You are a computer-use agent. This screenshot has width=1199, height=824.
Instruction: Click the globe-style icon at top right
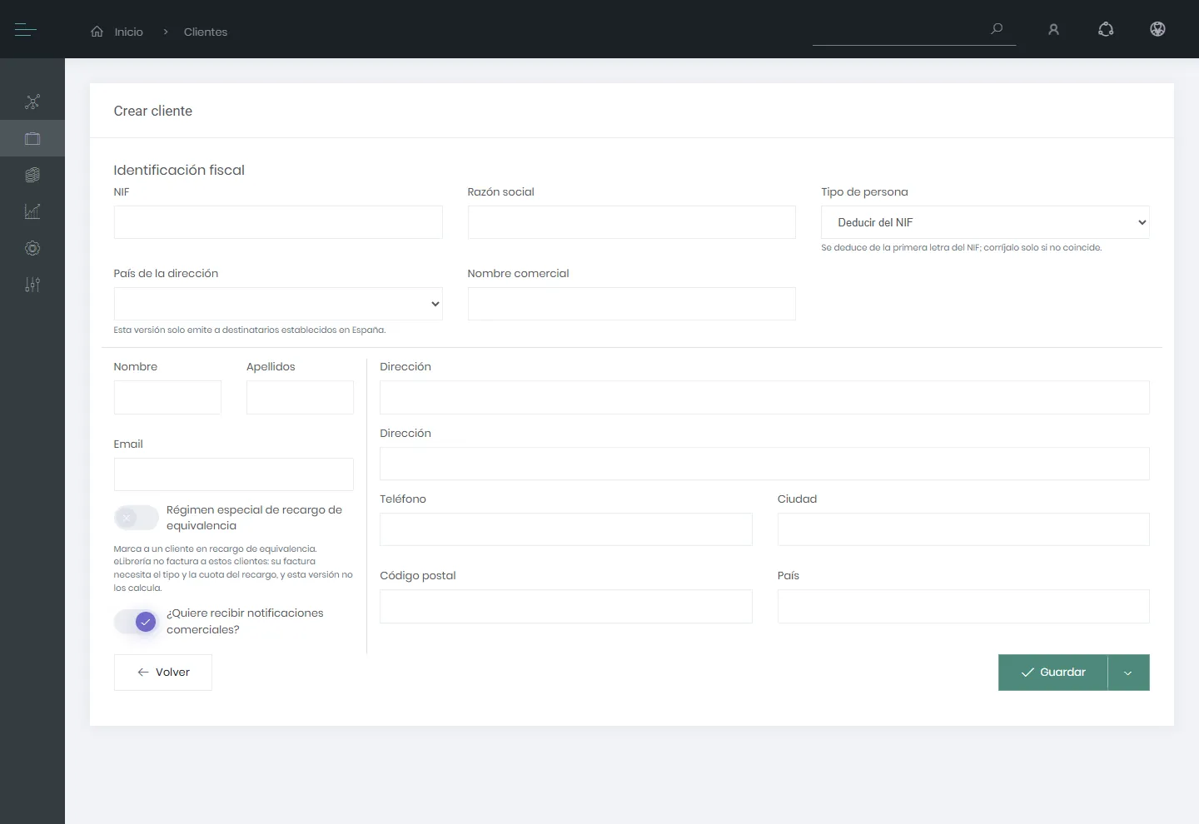[1157, 30]
